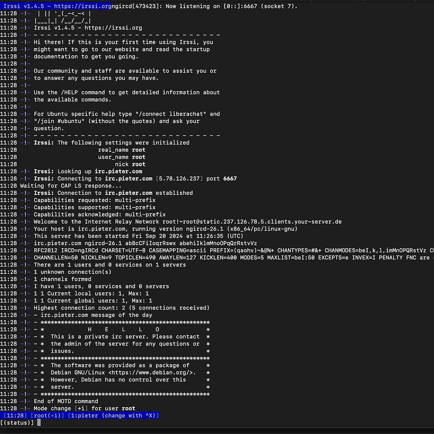Click 'the available commands.' line

(72, 100)
